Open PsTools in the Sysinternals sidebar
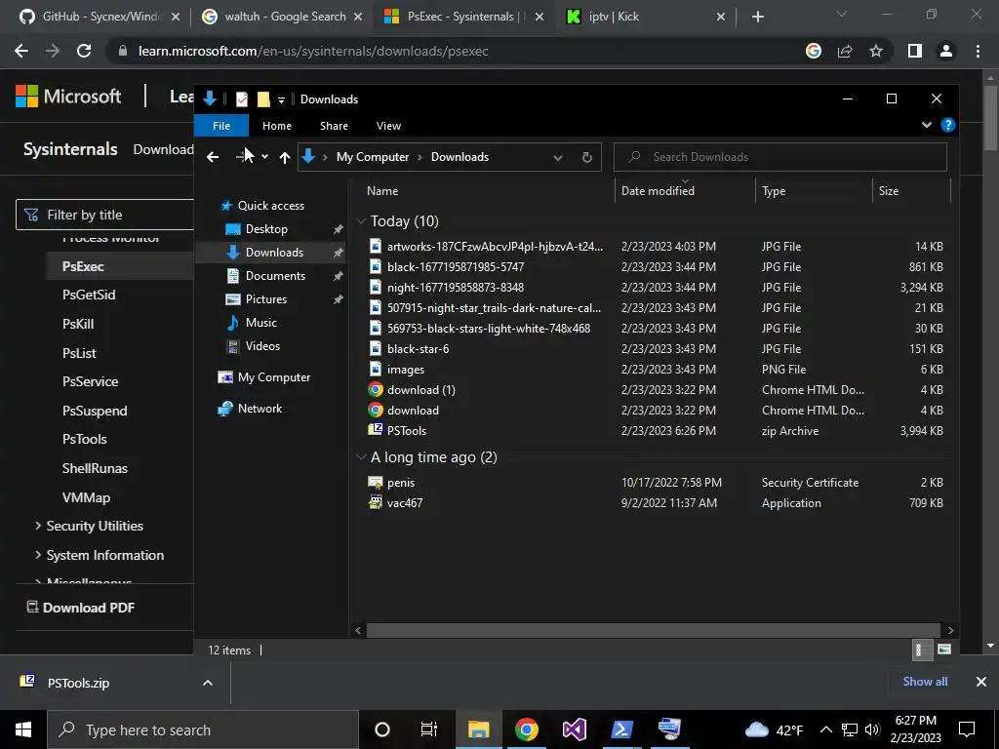 (84, 439)
